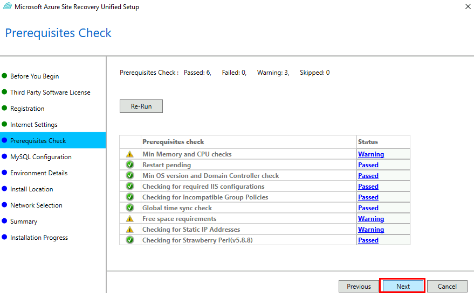Click the Prerequisites check column header
474x293 pixels.
(249, 142)
